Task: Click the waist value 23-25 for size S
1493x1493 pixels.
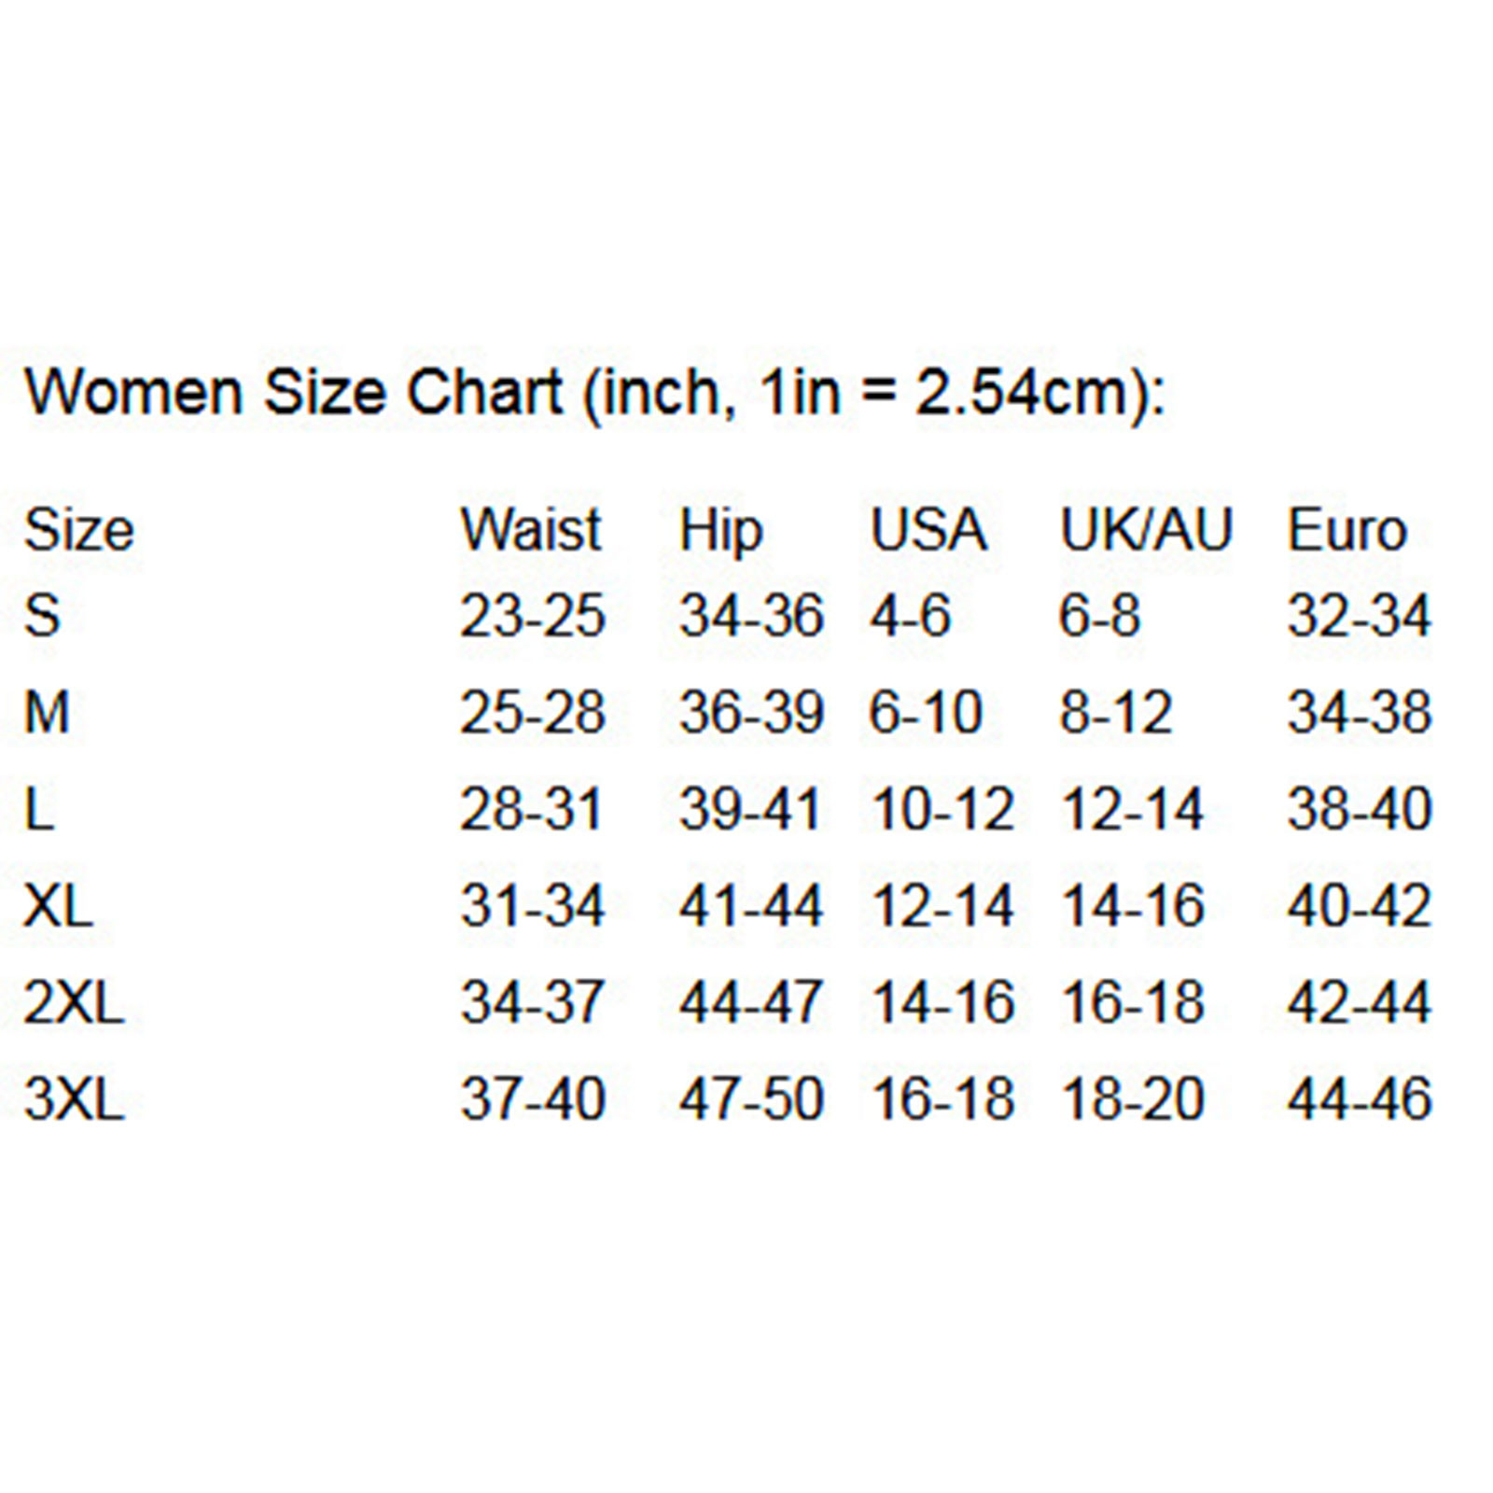Action: pyautogui.click(x=532, y=616)
